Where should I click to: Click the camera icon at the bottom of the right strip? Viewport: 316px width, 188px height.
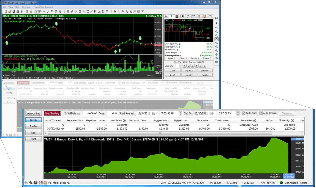(x=217, y=62)
